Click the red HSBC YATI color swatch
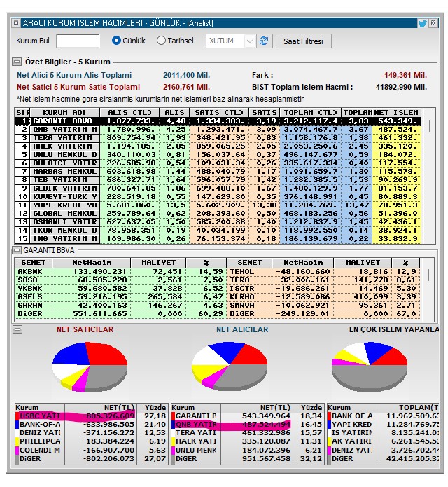Screen dimensions: 448x487 click(x=17, y=416)
